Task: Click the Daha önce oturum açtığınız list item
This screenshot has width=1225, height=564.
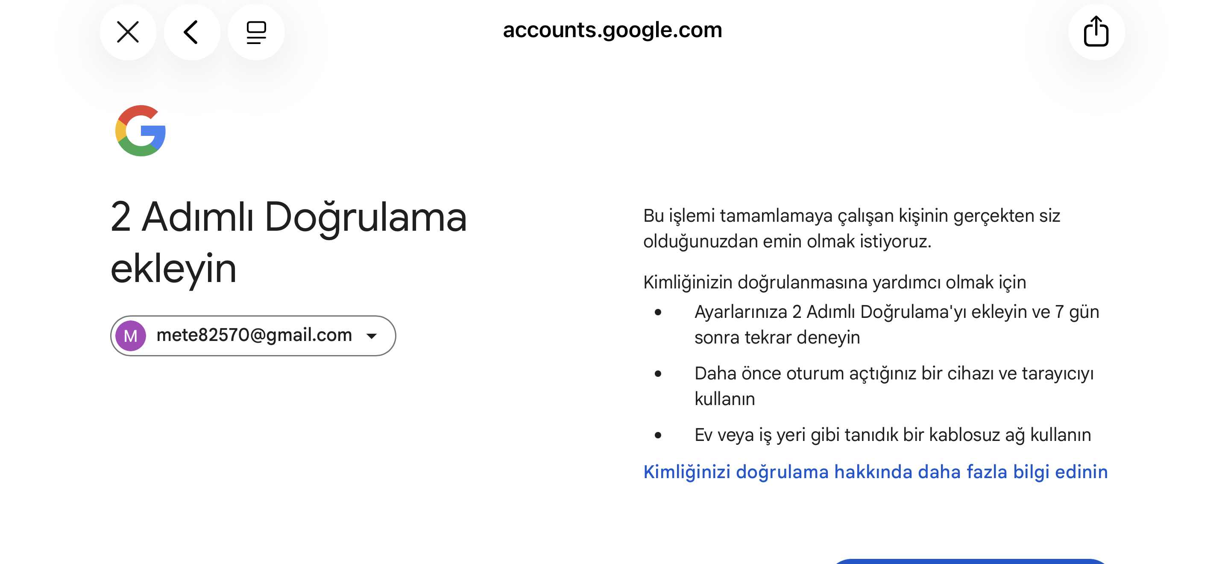Action: 894,386
